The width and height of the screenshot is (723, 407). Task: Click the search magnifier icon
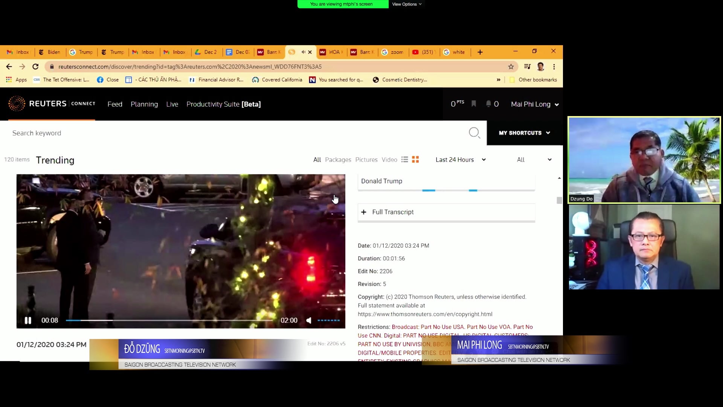coord(474,133)
